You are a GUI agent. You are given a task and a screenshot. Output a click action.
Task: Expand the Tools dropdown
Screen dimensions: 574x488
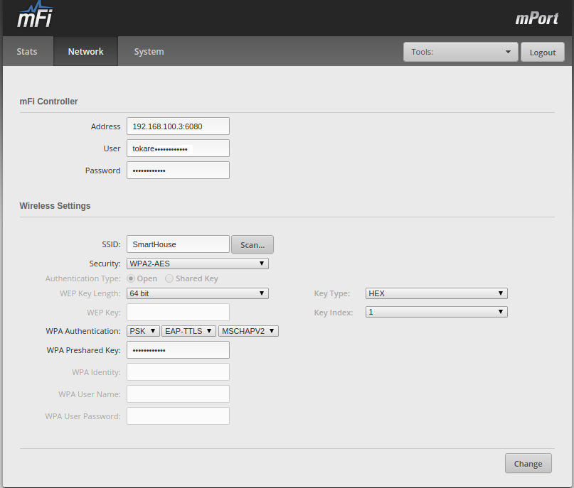[460, 52]
